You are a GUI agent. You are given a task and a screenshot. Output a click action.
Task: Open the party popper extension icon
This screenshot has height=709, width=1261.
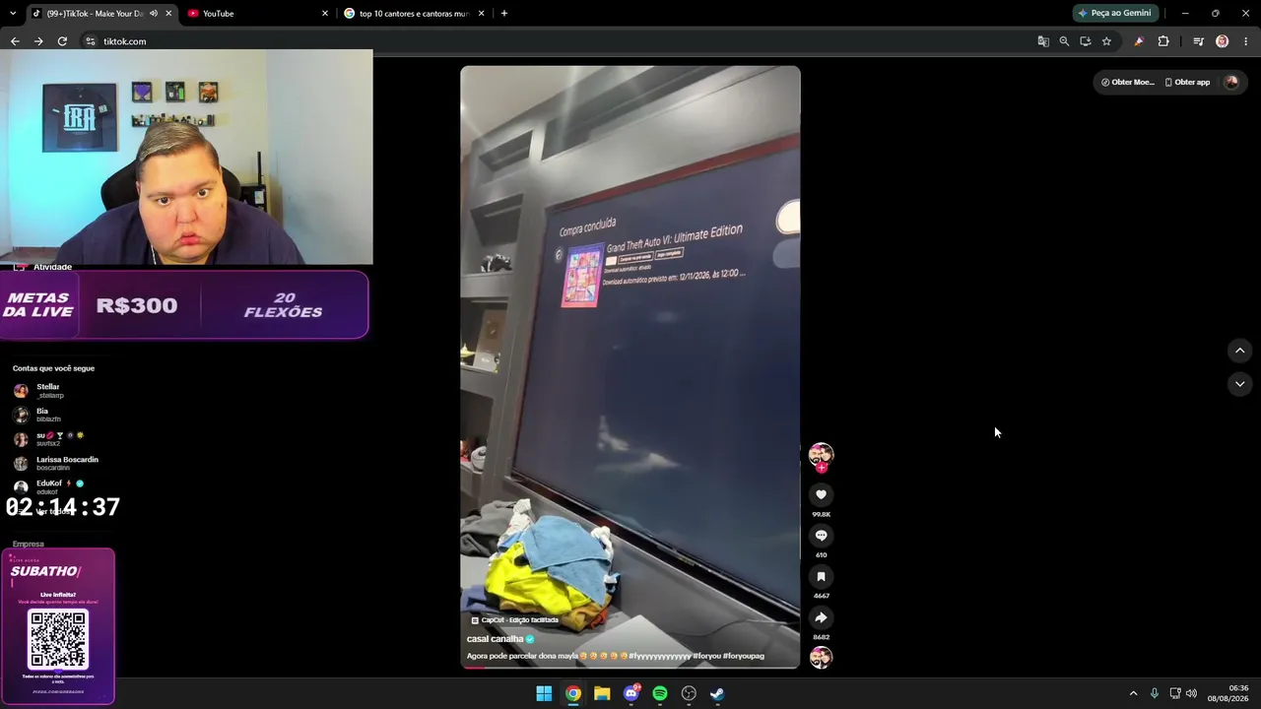pyautogui.click(x=1139, y=41)
